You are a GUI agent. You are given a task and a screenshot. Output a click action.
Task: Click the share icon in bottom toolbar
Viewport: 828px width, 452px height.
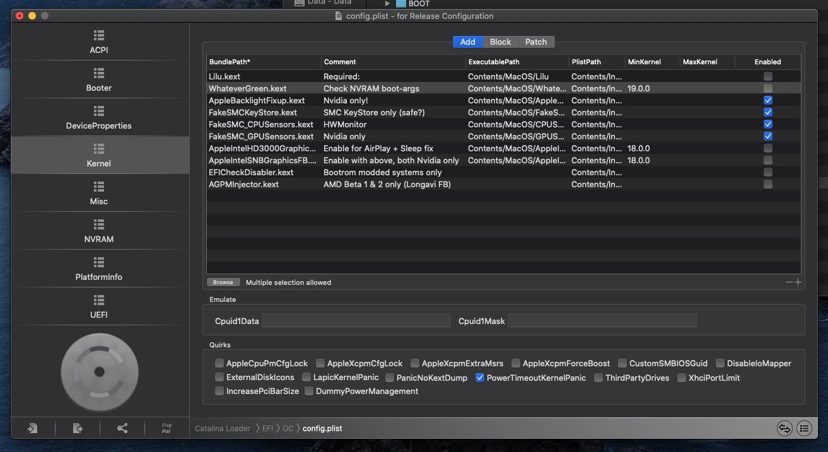pos(122,428)
